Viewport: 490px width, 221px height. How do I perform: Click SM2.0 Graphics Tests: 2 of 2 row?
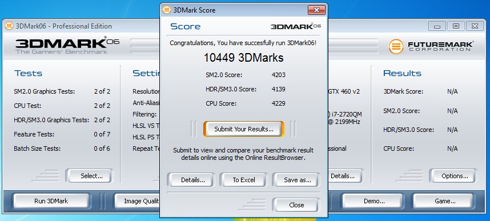(62, 91)
